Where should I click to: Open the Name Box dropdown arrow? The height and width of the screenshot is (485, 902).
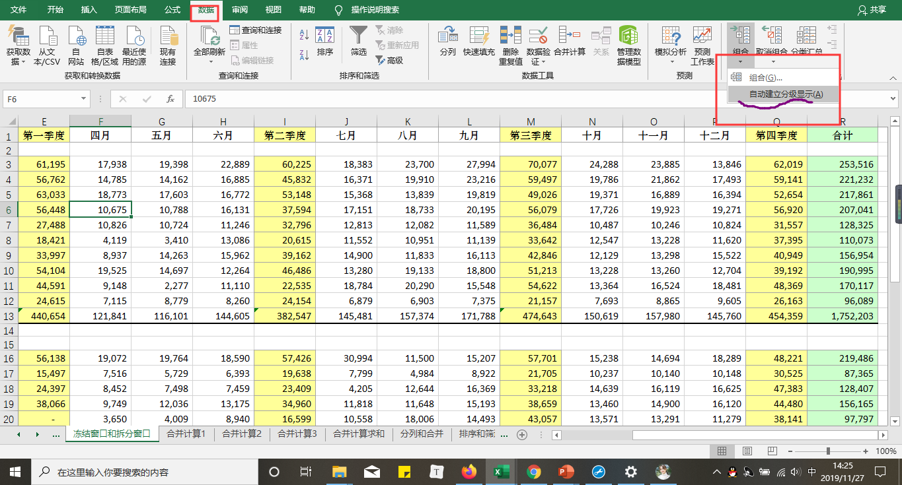pos(84,99)
